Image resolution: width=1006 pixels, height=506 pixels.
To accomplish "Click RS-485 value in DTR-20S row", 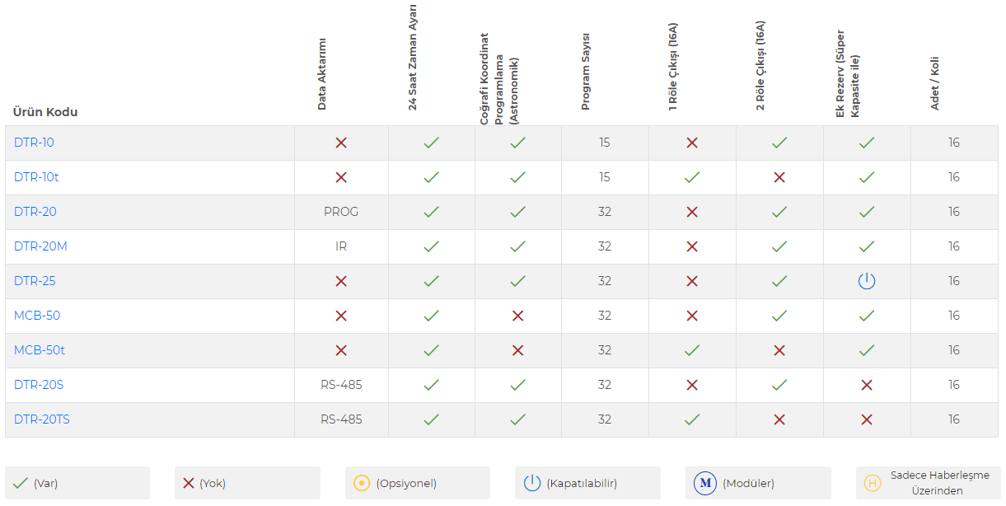I will (x=341, y=385).
